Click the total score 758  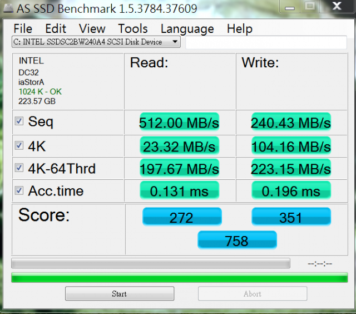point(237,240)
